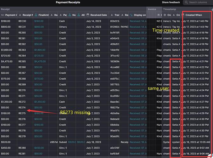Click transaction cell f6627f
Screen dimensions: 213x158
114,107
